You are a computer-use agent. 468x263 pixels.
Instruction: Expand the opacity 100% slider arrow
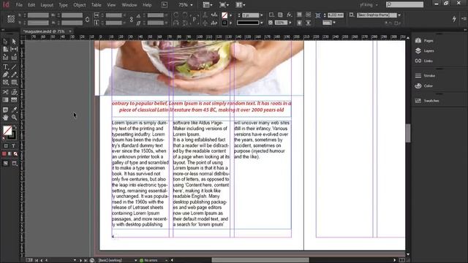290,23
